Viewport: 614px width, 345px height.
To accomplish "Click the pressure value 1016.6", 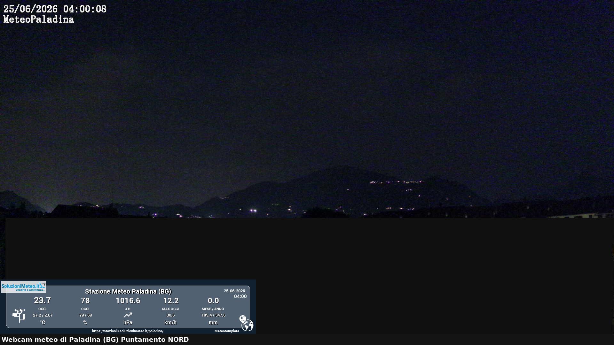I will point(128,301).
